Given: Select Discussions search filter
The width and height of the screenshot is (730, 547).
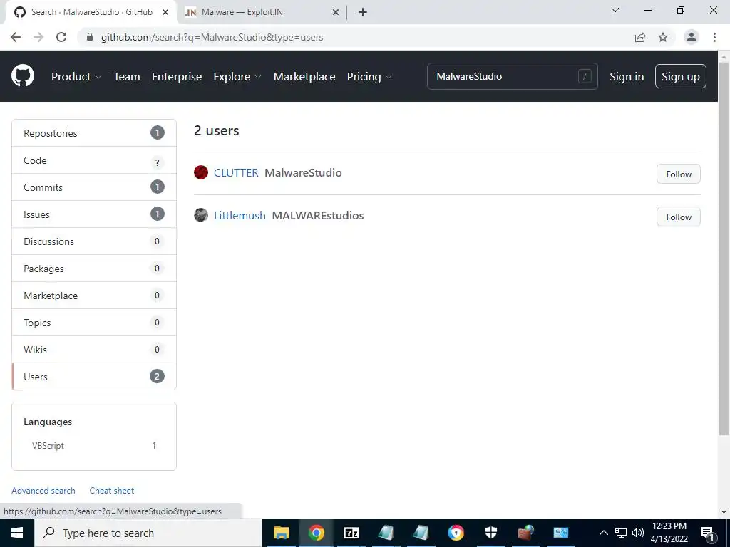Looking at the screenshot, I should (x=94, y=241).
